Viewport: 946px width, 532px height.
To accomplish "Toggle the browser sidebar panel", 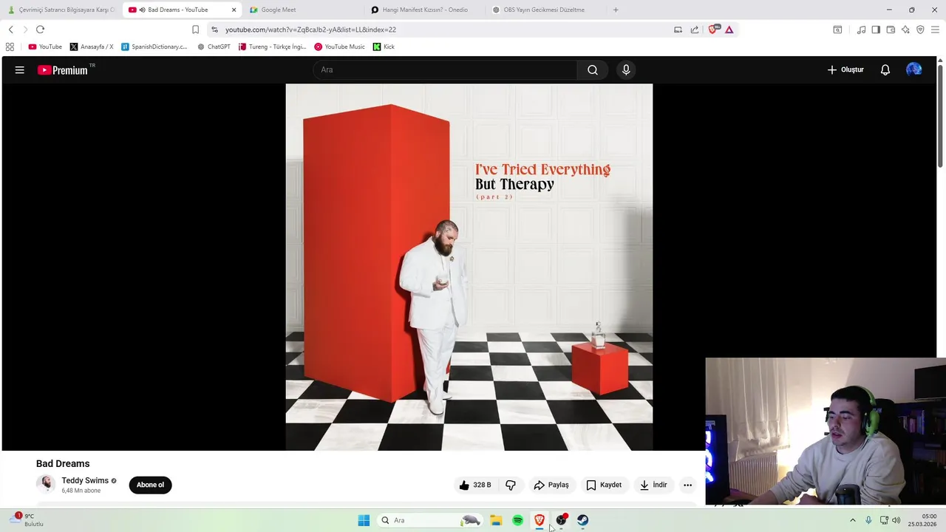I will click(x=876, y=30).
